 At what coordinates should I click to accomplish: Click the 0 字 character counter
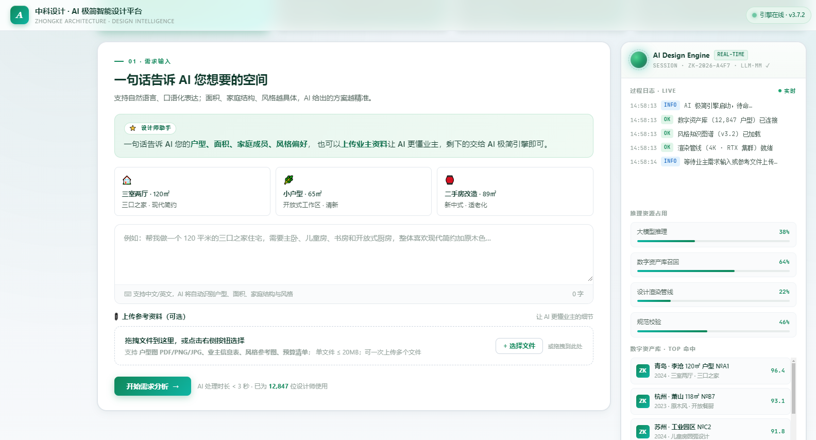[577, 294]
